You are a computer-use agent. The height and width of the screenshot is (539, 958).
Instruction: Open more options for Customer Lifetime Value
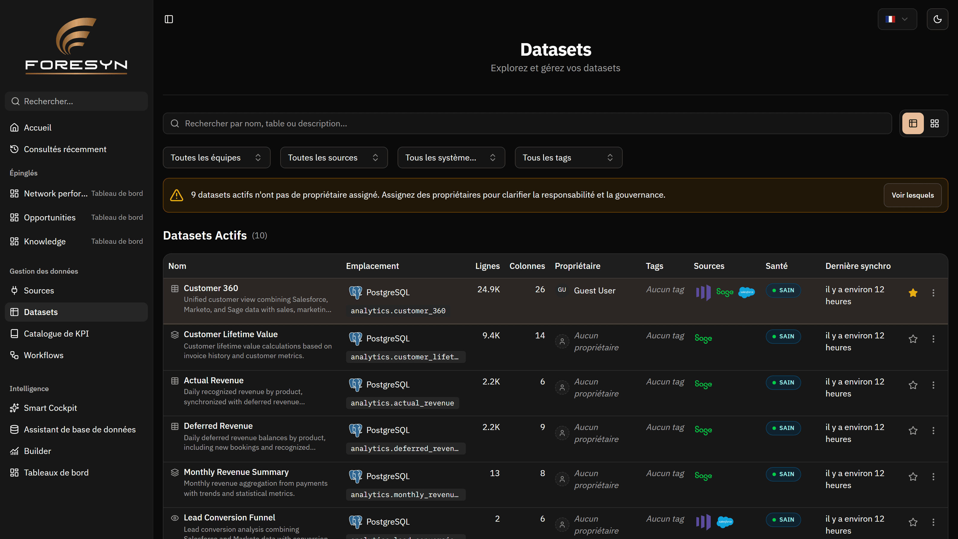(x=933, y=339)
